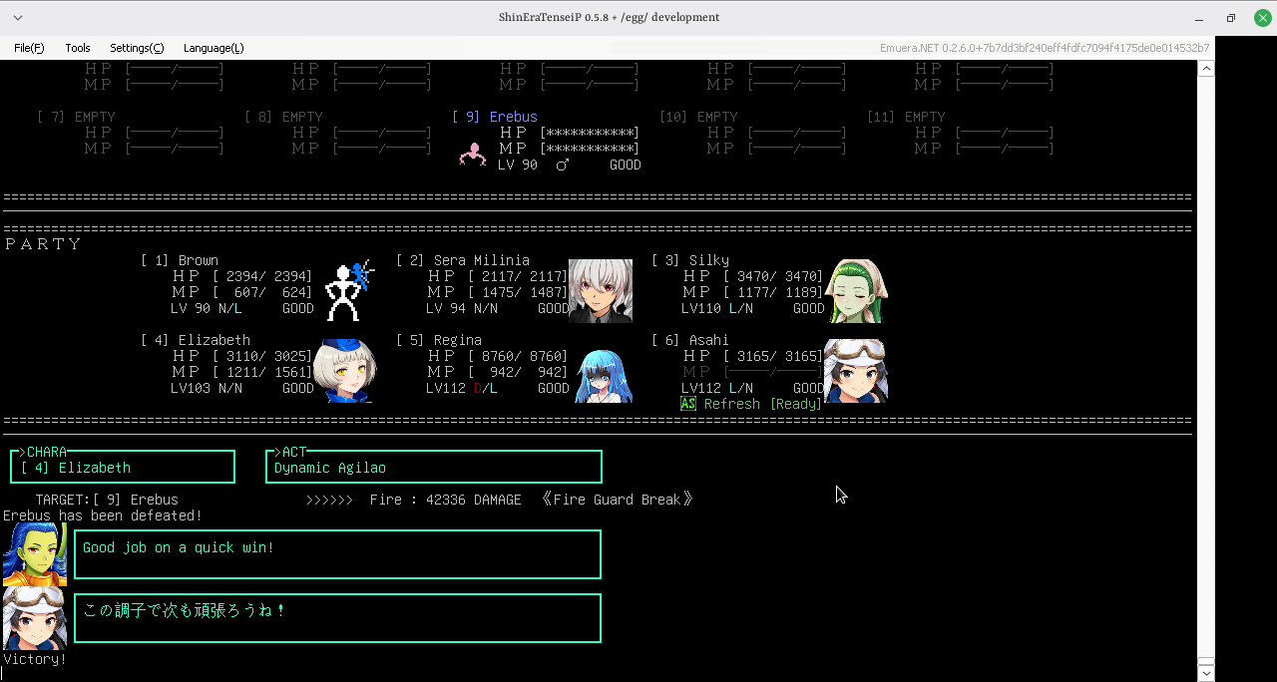The width and height of the screenshot is (1277, 682).
Task: Click enemy slot [ 9] Erebus
Action: point(495,117)
